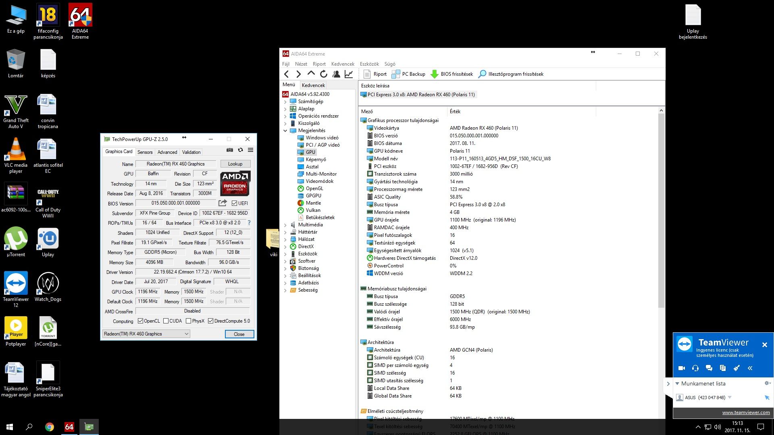Expand the Sebesség tree node

[285, 290]
